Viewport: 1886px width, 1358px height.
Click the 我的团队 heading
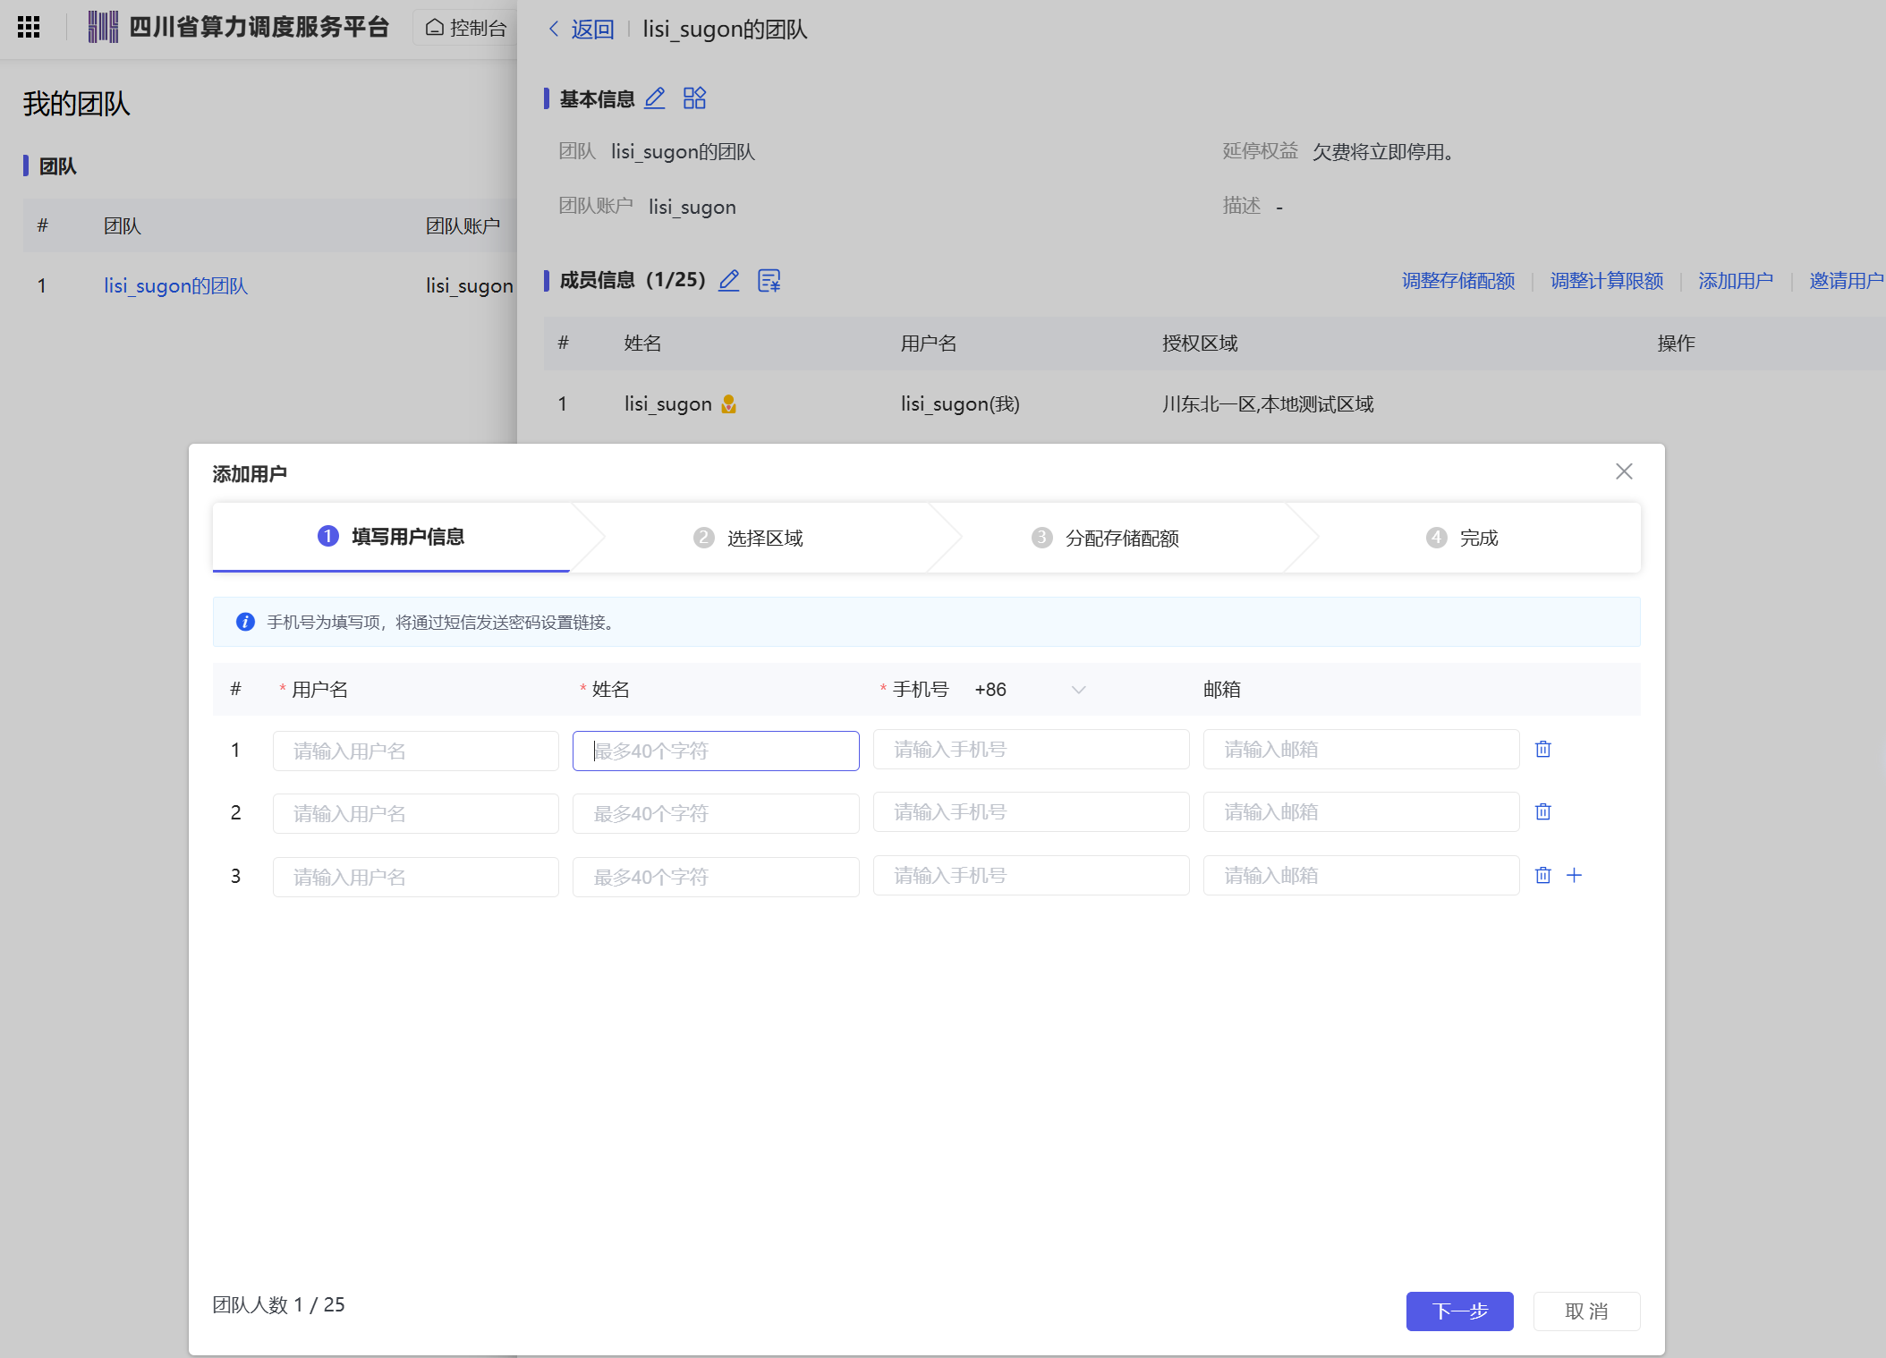pos(76,104)
